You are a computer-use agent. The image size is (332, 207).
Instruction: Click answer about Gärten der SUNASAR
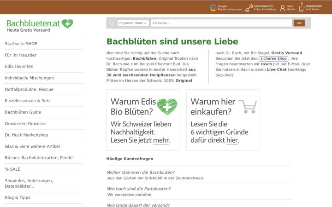156,178
